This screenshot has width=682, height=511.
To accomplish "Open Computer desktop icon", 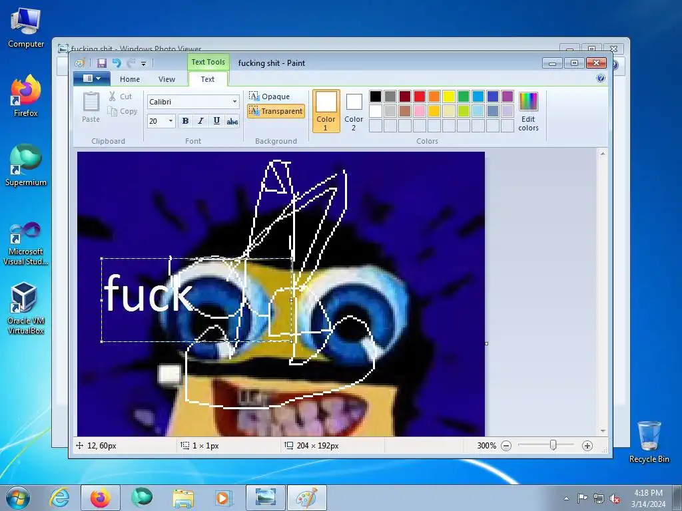I will [x=26, y=27].
